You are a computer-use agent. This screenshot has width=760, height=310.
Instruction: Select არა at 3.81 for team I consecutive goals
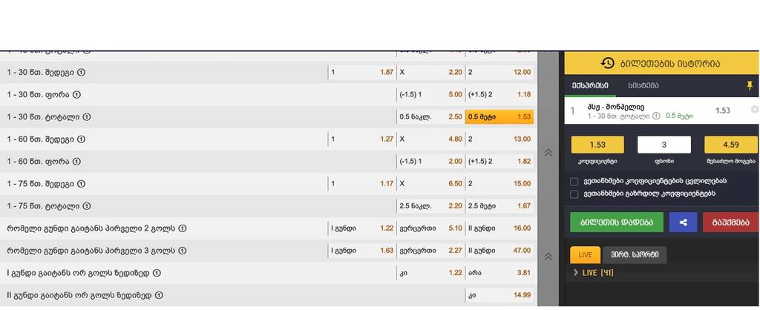click(499, 273)
